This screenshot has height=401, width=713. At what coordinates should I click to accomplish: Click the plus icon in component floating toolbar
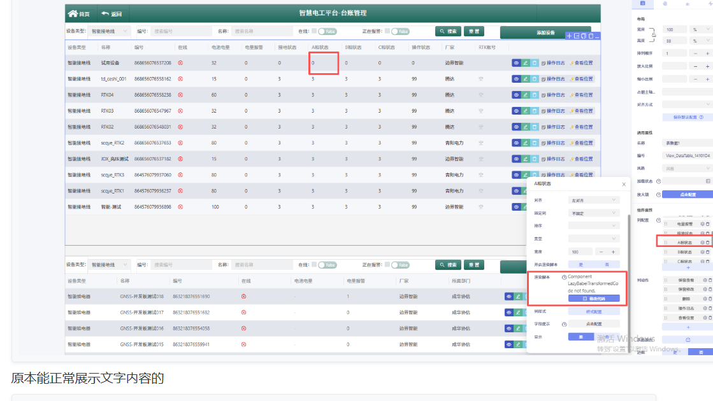(569, 36)
